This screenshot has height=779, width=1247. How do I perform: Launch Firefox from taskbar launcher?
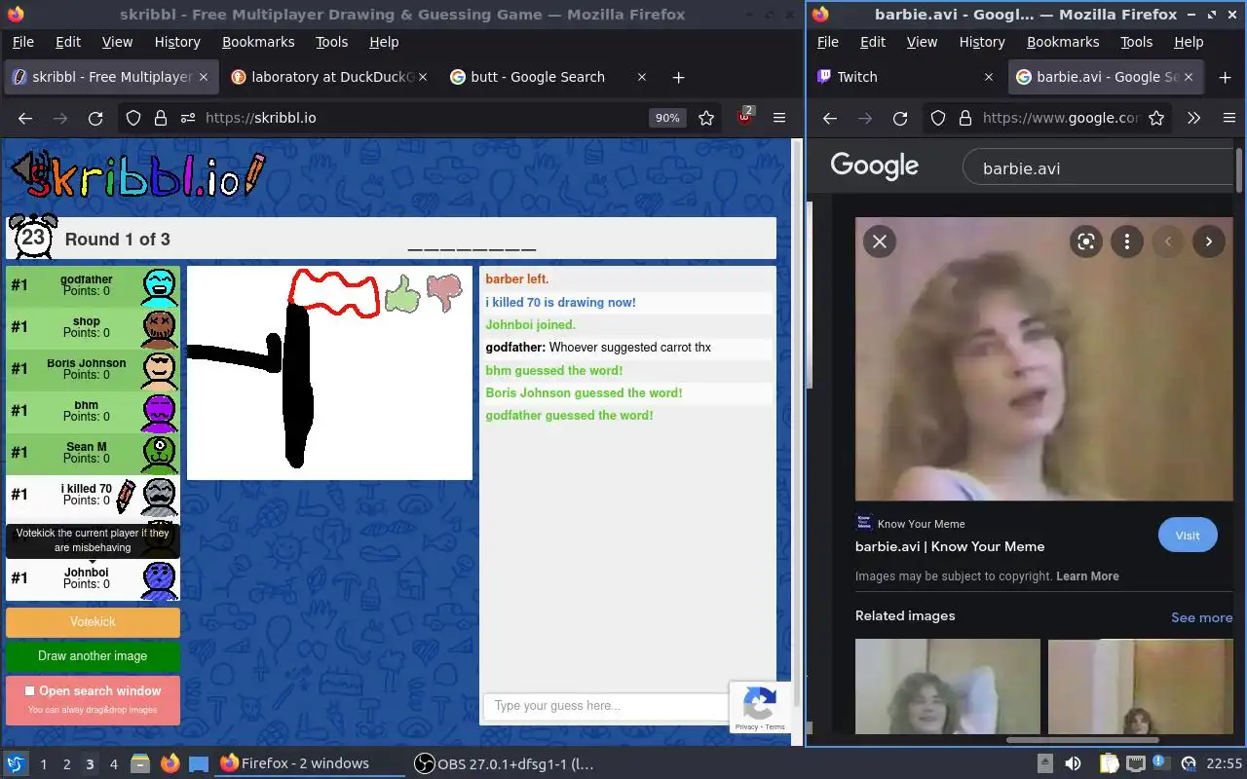coord(170,763)
